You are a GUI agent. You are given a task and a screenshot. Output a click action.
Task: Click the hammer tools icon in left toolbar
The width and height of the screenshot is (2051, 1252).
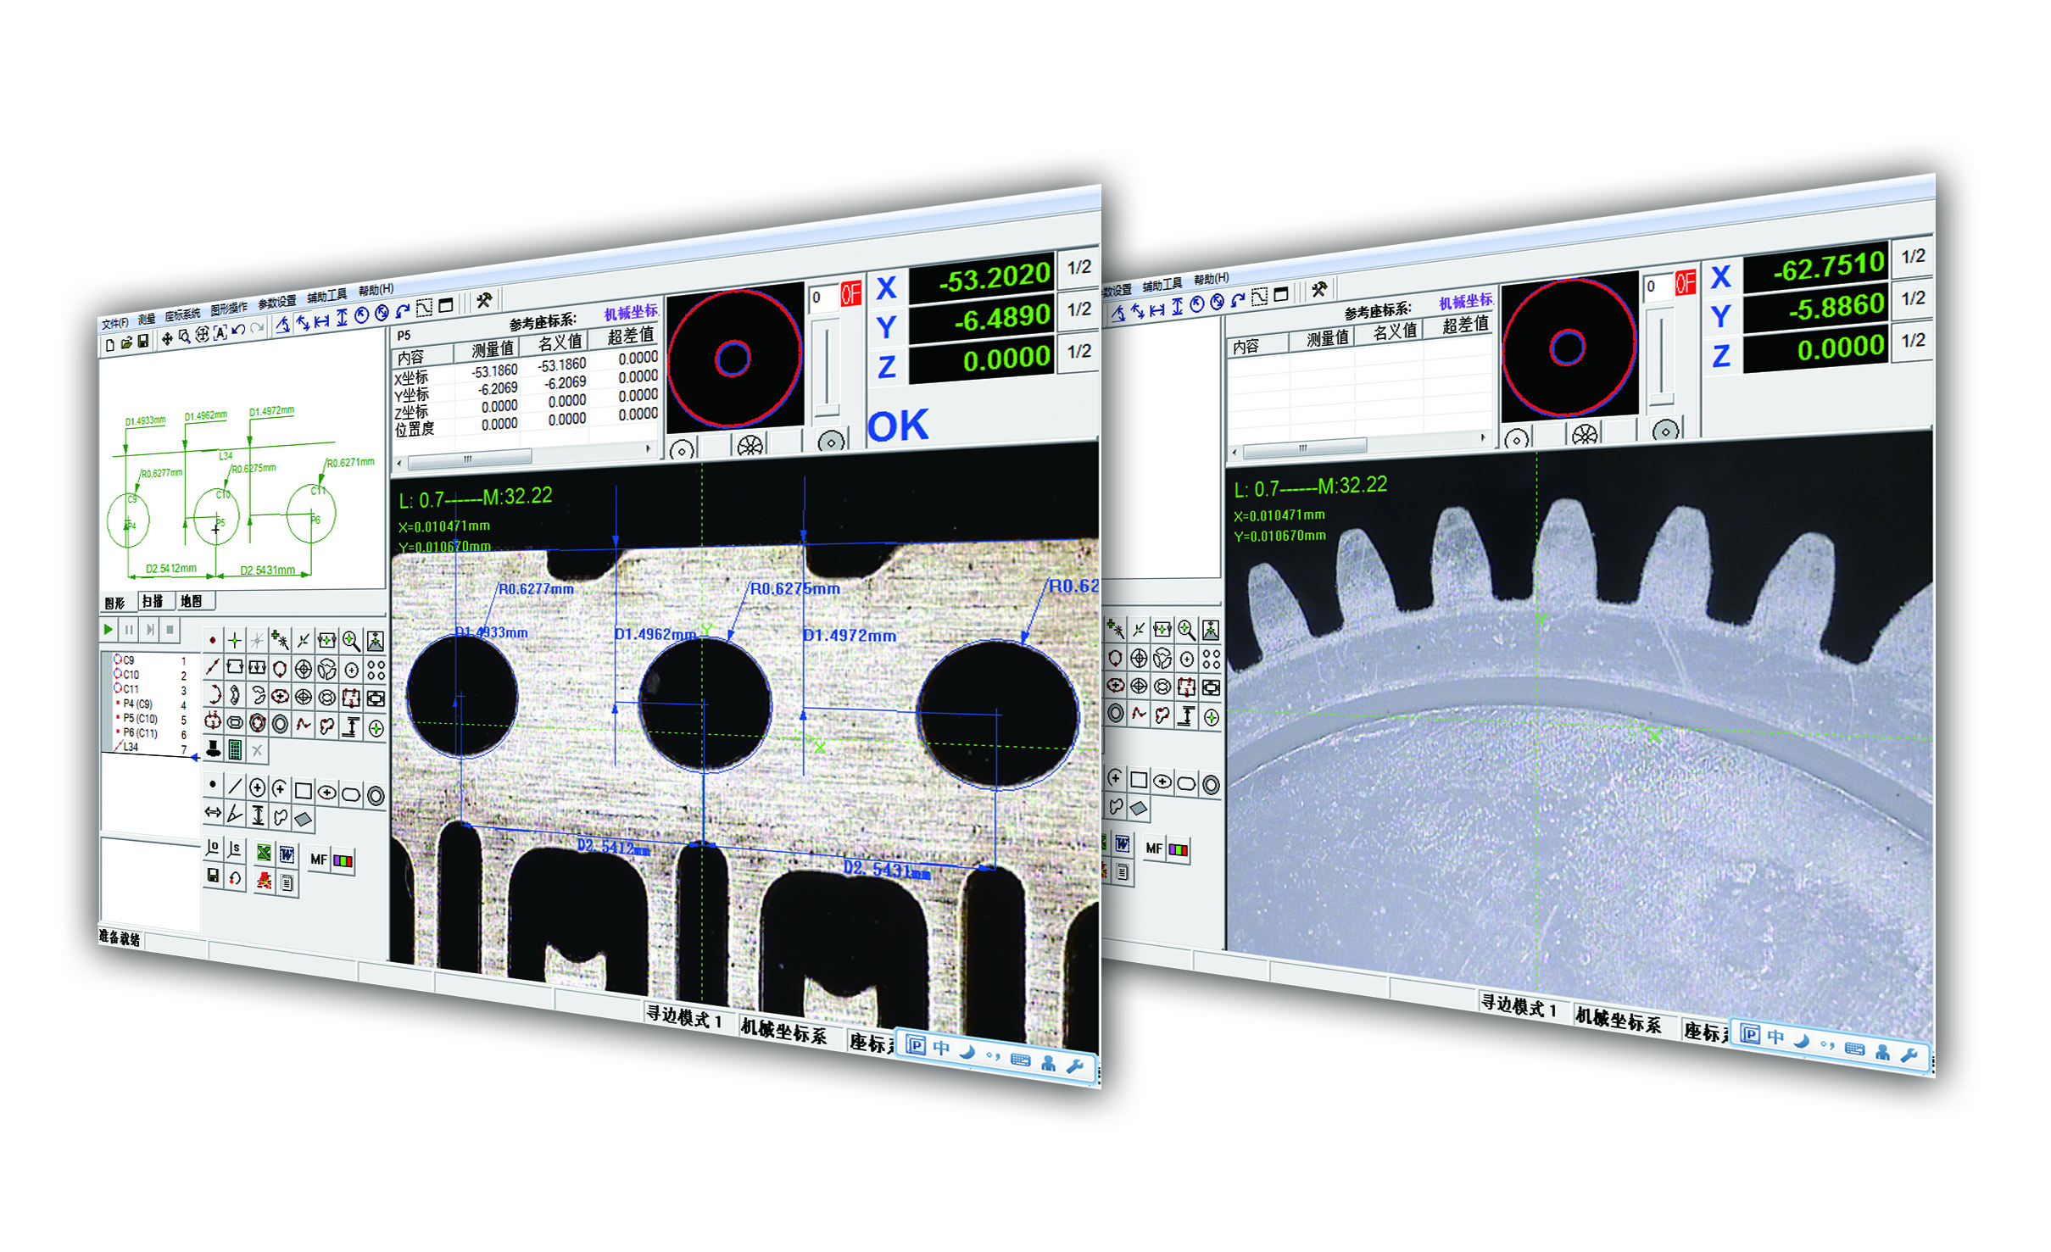pyautogui.click(x=484, y=300)
